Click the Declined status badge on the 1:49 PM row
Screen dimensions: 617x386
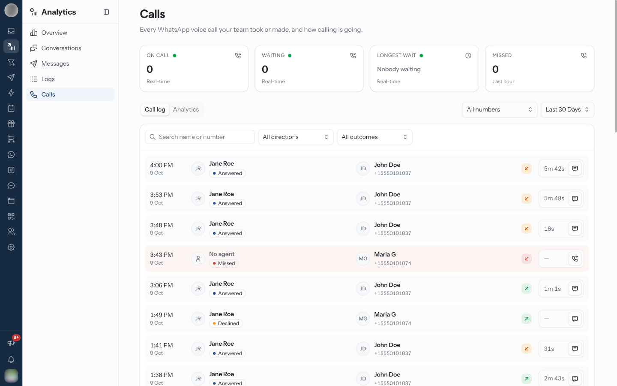coord(226,323)
